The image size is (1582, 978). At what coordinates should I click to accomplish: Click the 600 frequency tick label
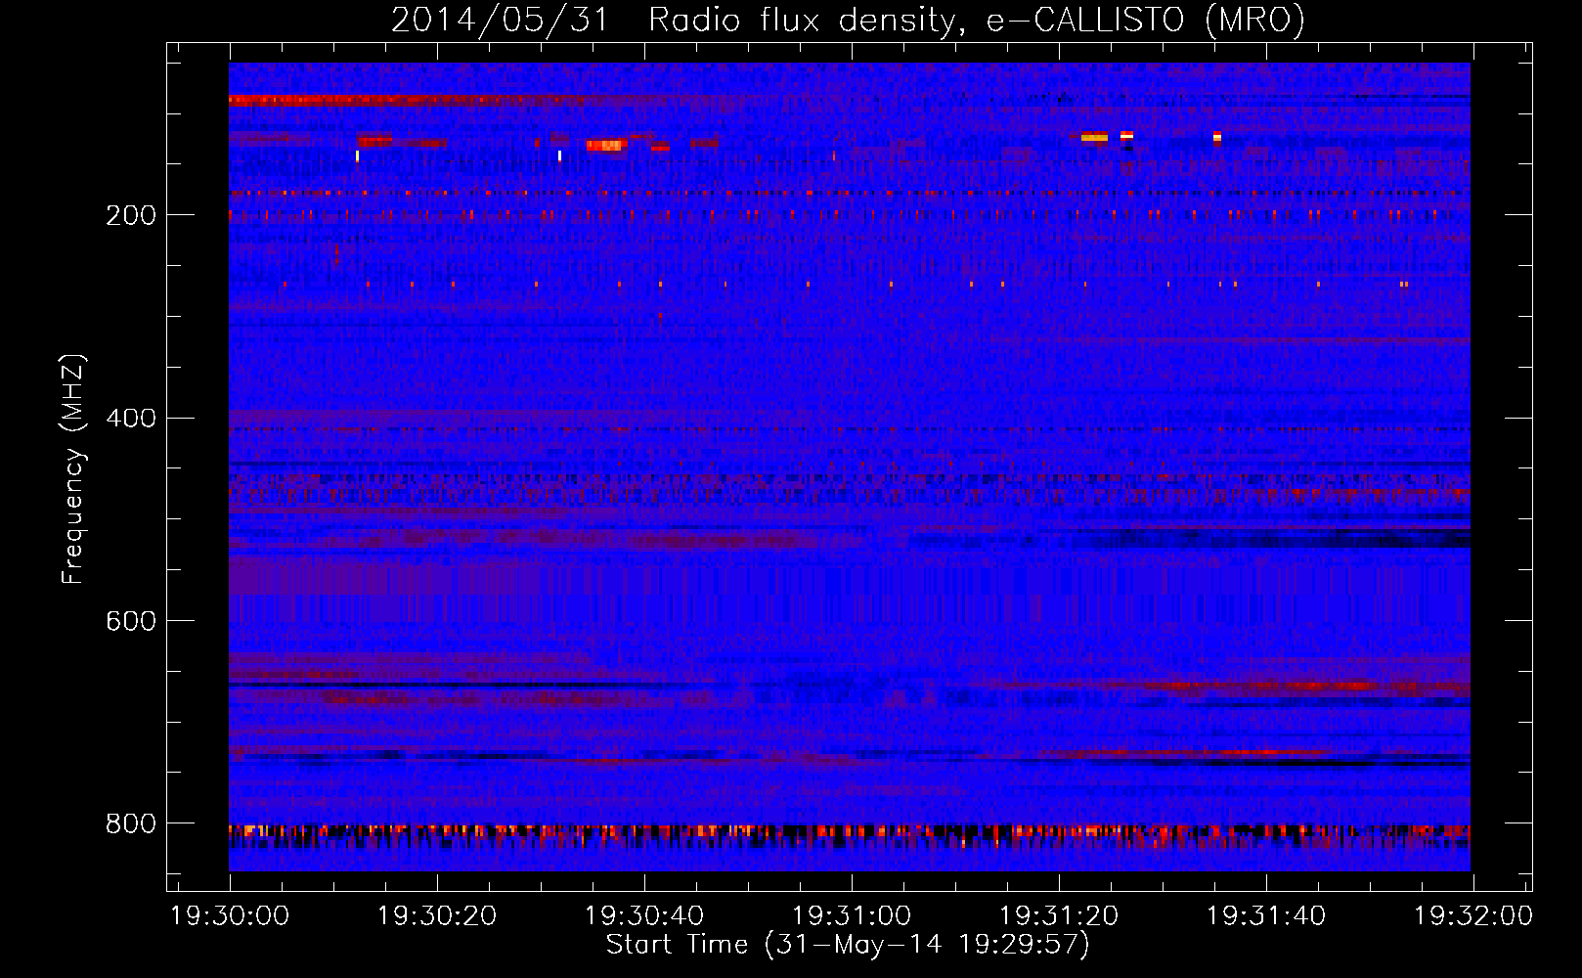point(131,621)
